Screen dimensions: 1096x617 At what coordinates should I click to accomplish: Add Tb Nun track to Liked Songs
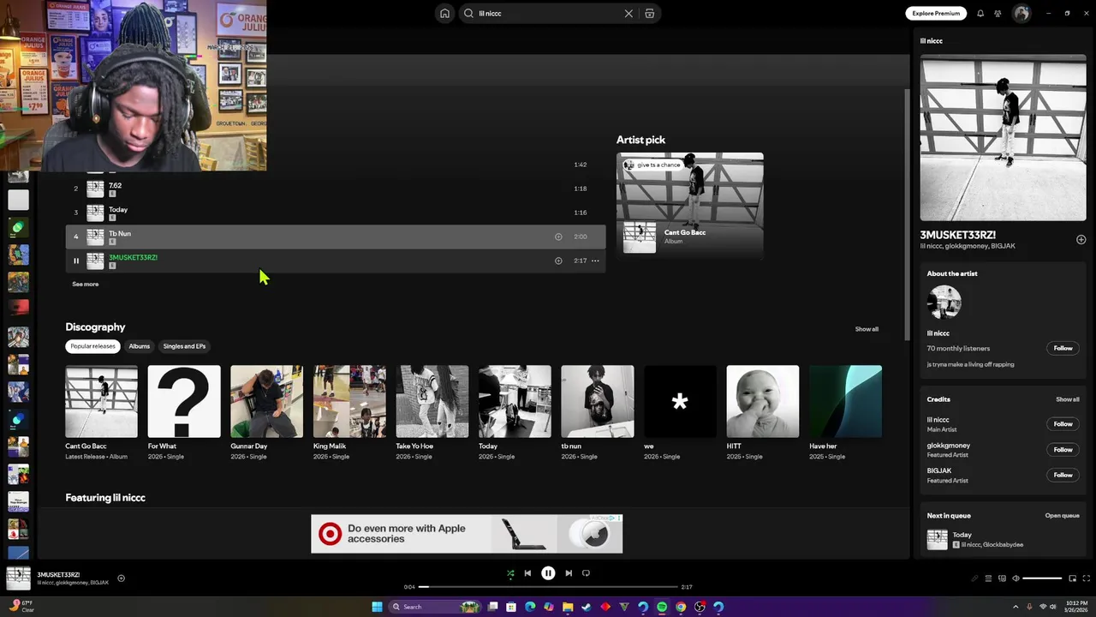point(558,237)
